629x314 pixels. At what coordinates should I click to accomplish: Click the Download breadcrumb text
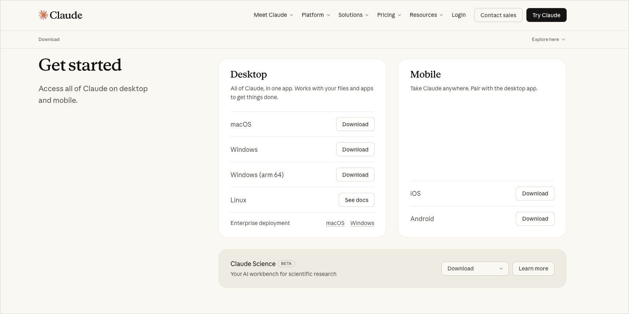point(49,40)
